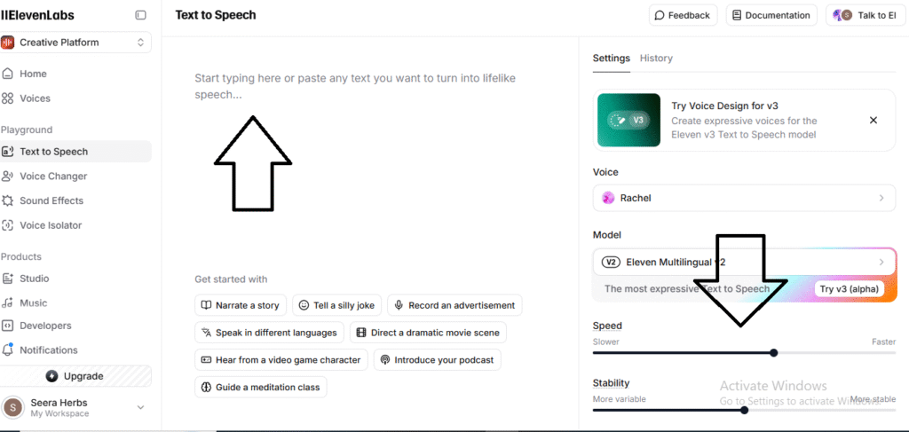The height and width of the screenshot is (432, 909).
Task: Go to Voice Changer
Action: pos(53,177)
